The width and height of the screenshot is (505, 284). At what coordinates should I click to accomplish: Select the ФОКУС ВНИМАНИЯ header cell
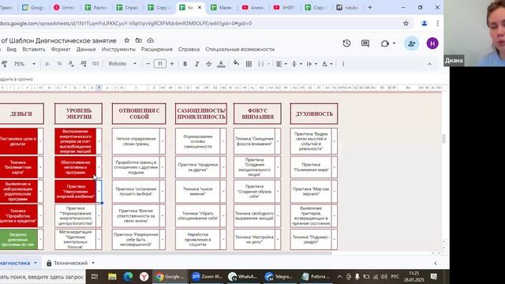(257, 114)
